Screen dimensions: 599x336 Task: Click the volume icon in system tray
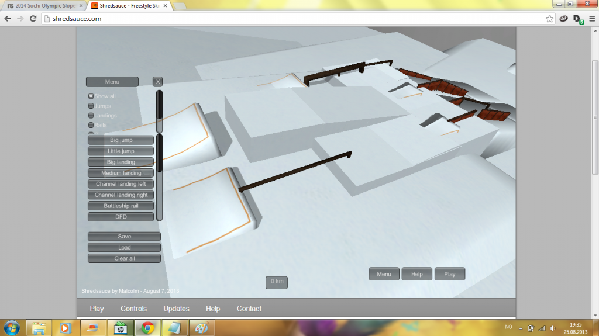click(552, 328)
